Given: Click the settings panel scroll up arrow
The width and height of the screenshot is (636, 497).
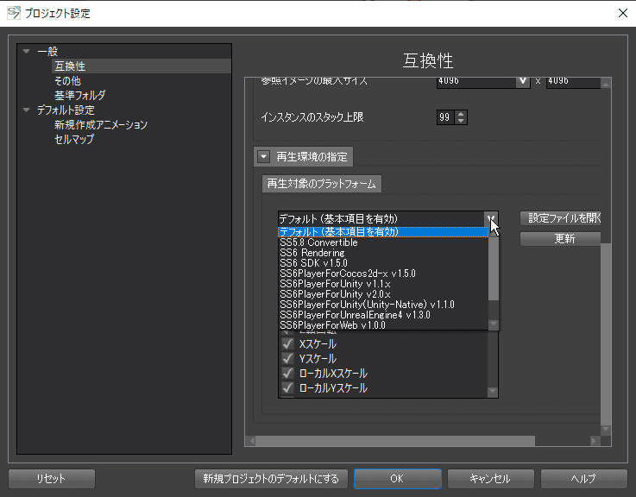Looking at the screenshot, I should pos(606,84).
